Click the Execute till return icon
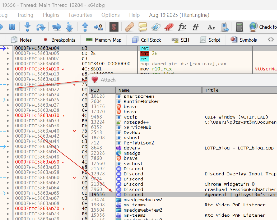The width and height of the screenshot is (277, 220). pyautogui.click(x=85, y=27)
